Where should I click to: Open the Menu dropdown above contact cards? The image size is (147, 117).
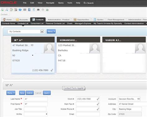click(51, 31)
